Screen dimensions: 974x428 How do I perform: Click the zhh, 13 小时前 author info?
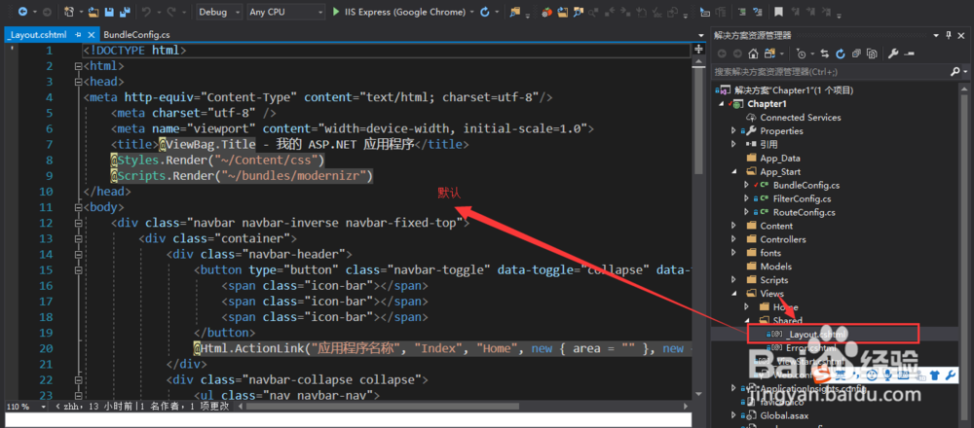click(94, 407)
